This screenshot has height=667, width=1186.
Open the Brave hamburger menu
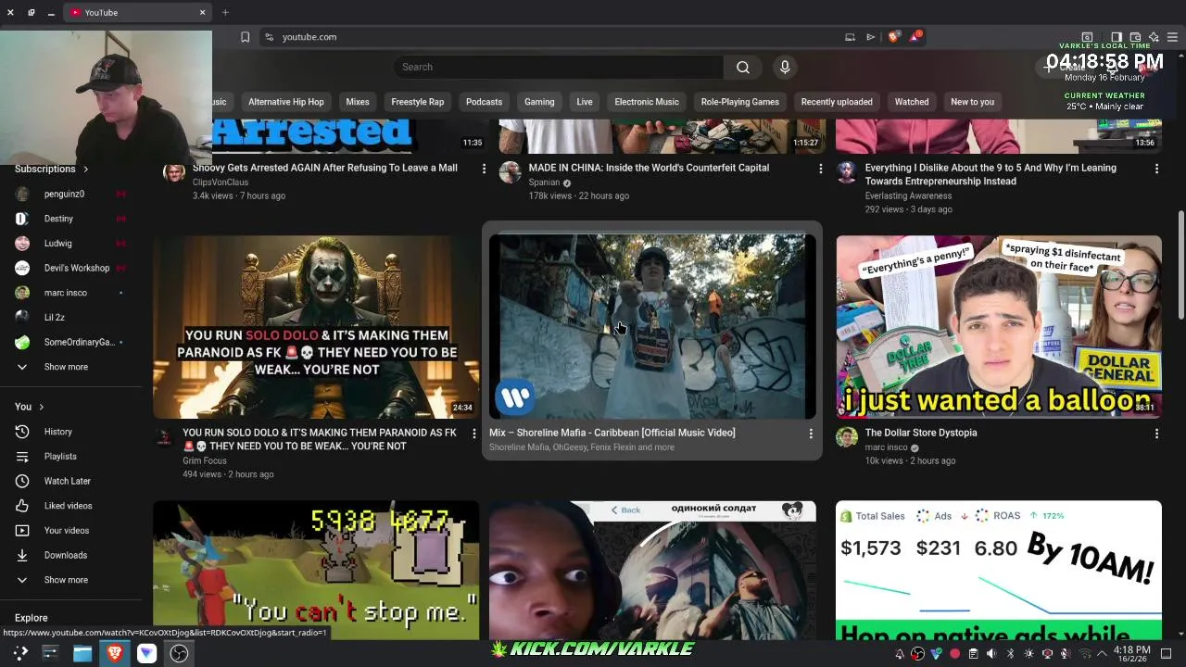[x=1172, y=37]
